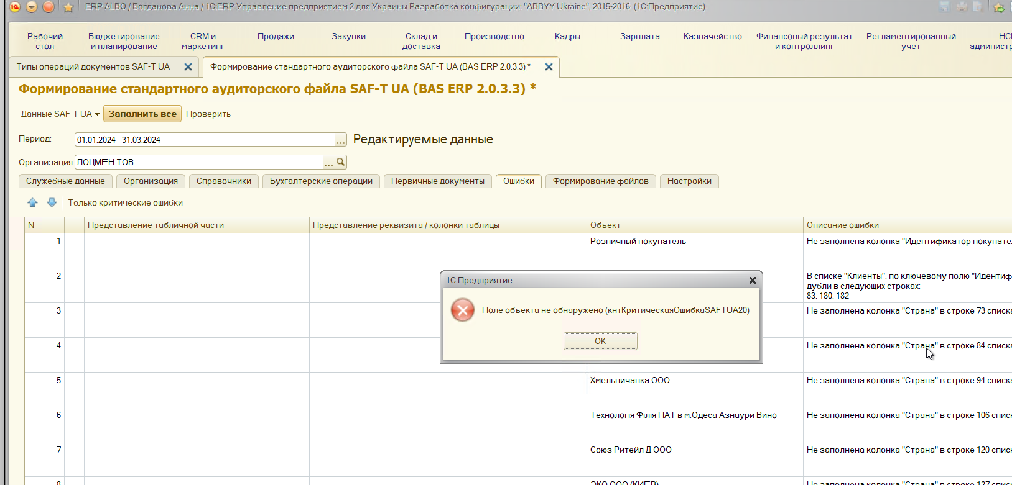Click 'Представление реквизита / колонки таблицы' header
Screen dimensions: 1012x485
coord(448,225)
